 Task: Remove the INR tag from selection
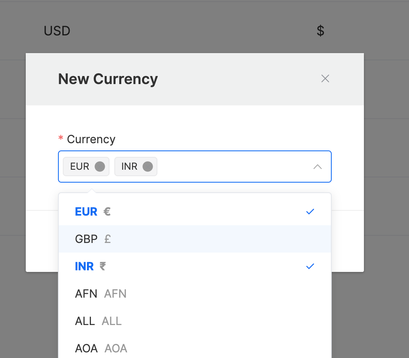[148, 167]
